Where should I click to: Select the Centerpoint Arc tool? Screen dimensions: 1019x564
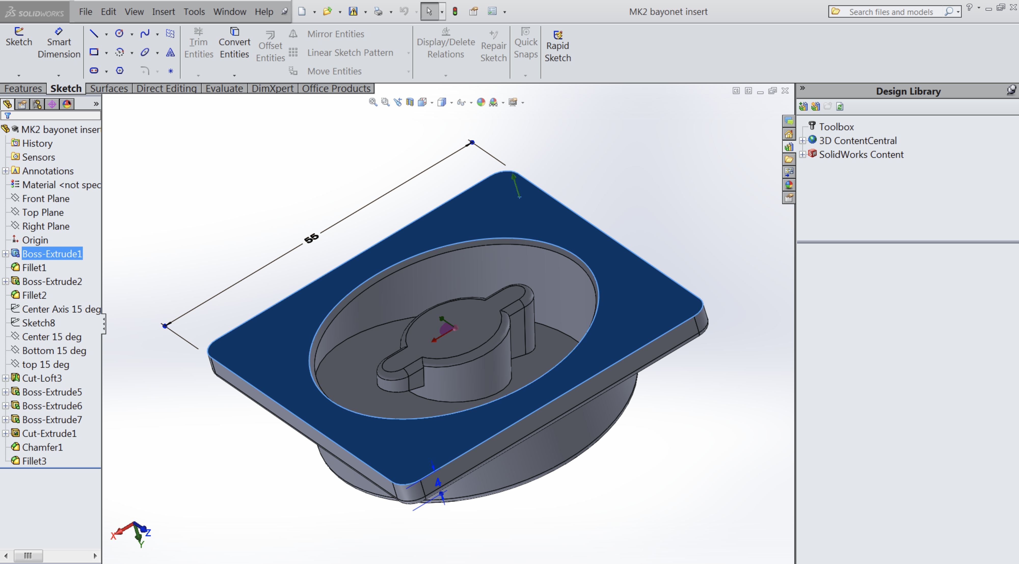tap(119, 52)
